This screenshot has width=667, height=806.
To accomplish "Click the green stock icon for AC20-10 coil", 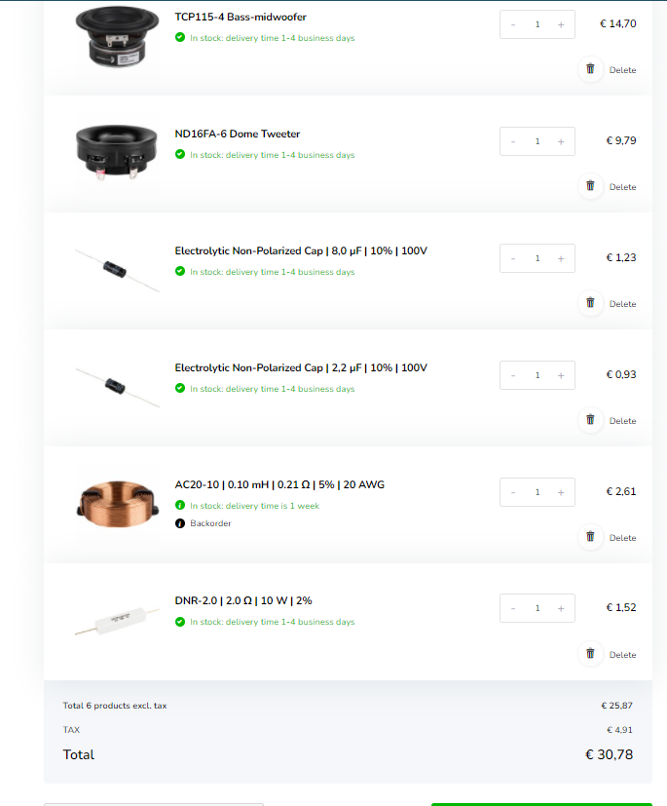I will click(180, 505).
